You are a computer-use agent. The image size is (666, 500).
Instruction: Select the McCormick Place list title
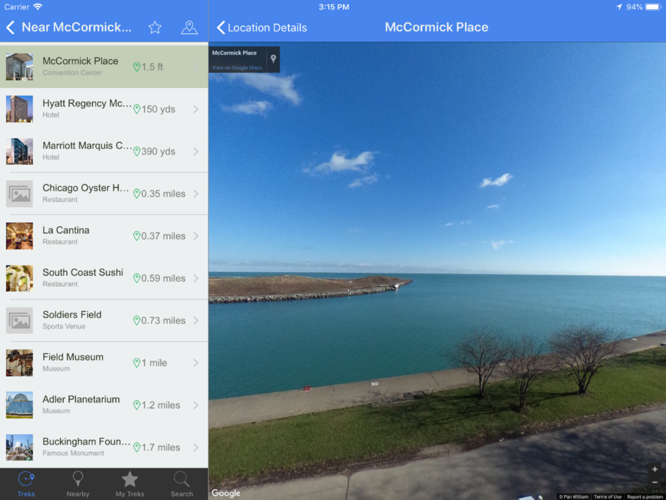point(81,61)
